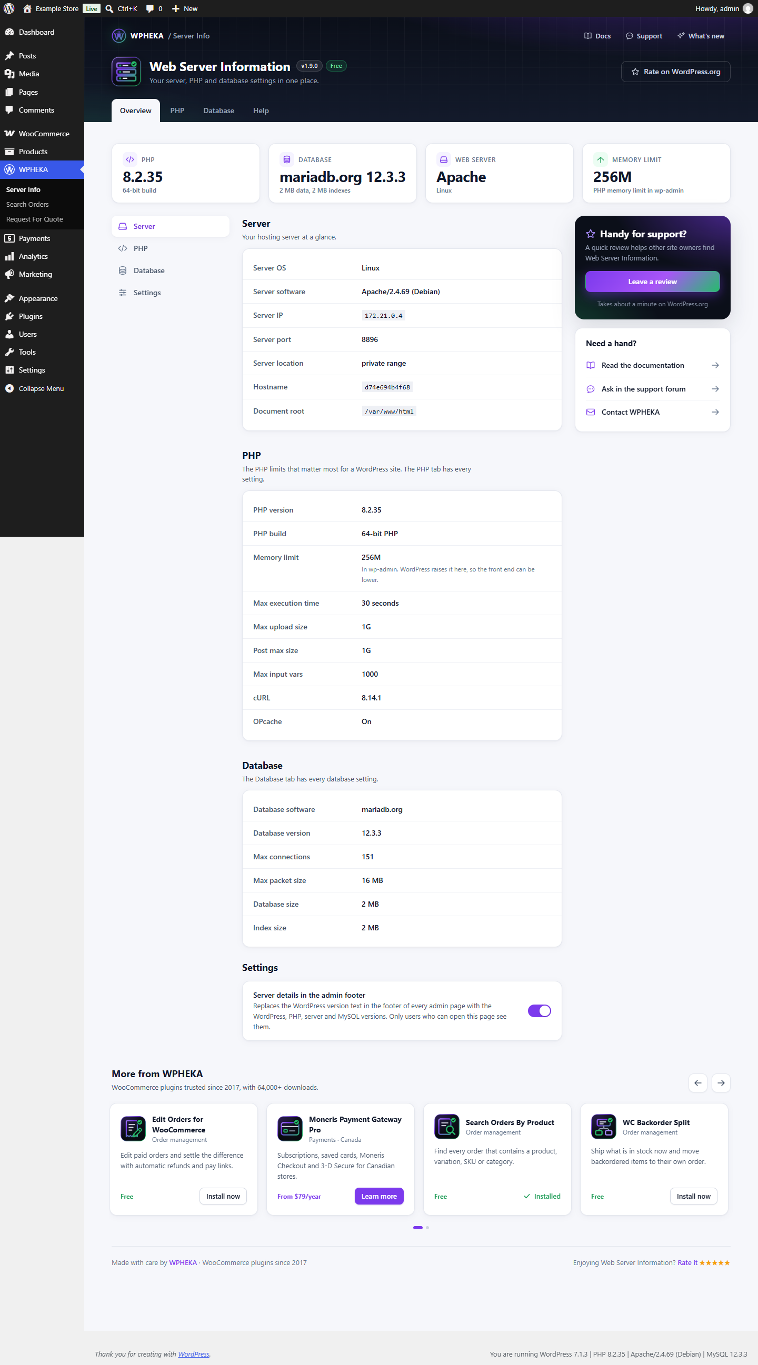Click the second carousel pagination dot
This screenshot has height=1365, width=758.
[427, 1228]
